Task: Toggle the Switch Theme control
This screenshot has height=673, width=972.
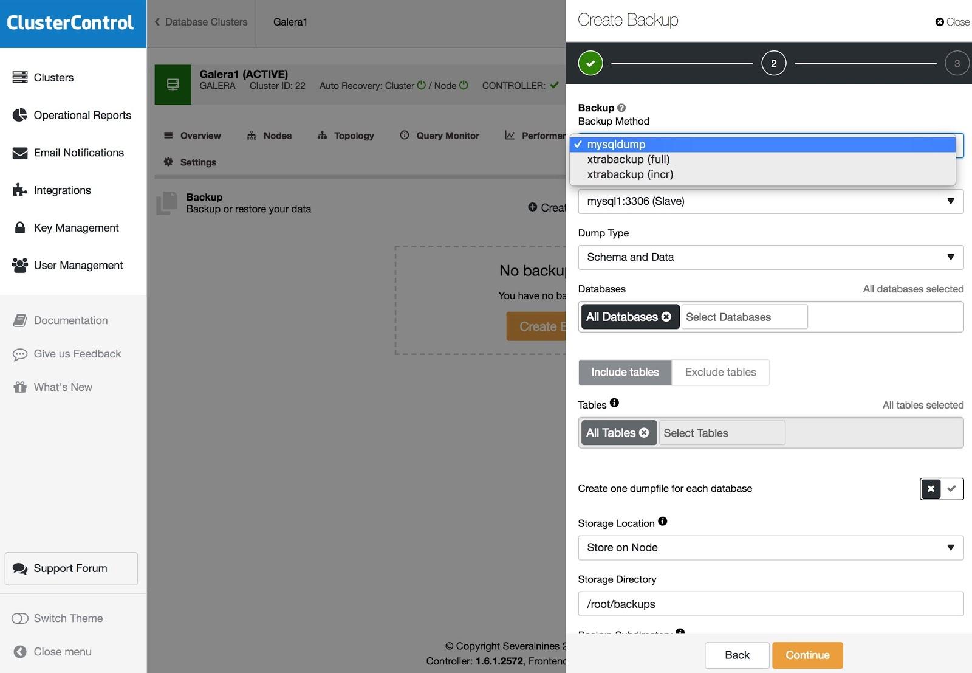Action: 20,618
